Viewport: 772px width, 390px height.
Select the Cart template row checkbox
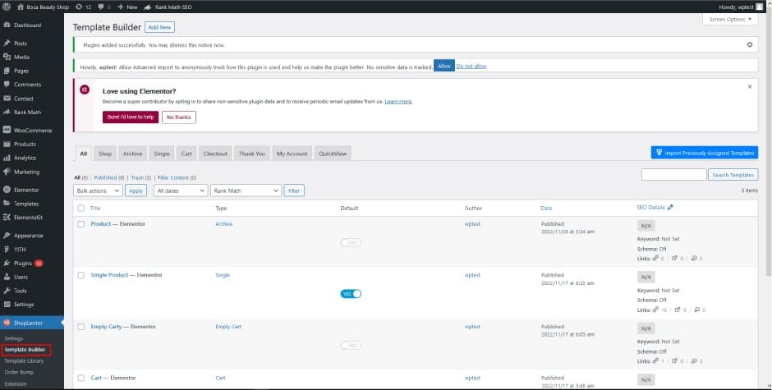(x=81, y=378)
